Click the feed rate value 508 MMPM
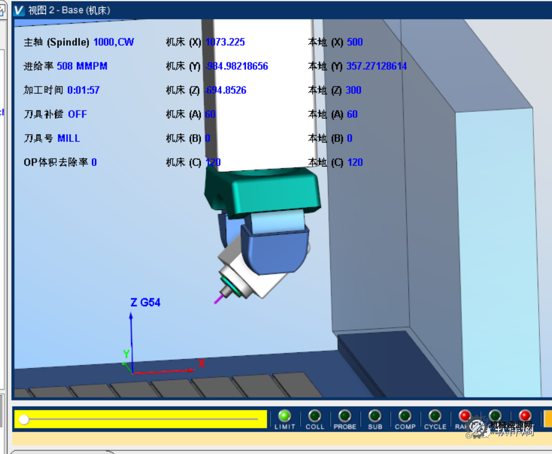 pos(82,66)
